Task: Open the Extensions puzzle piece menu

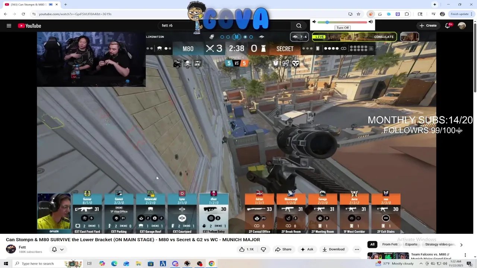Action: point(407,14)
